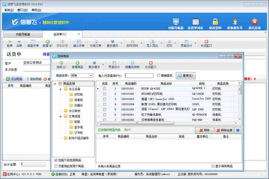The height and width of the screenshot is (179, 269).
Task: Click 新增商品 green plus in dialog
Action: tap(77, 63)
